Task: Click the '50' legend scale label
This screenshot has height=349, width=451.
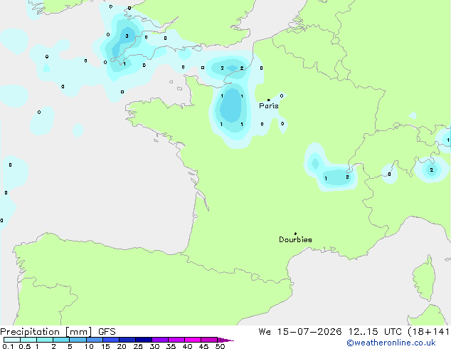Action: 220,346
